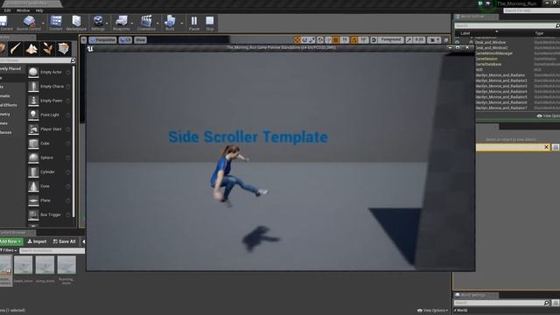560x315 pixels.
Task: Open the Lit view mode dropdown
Action: [x=125, y=40]
